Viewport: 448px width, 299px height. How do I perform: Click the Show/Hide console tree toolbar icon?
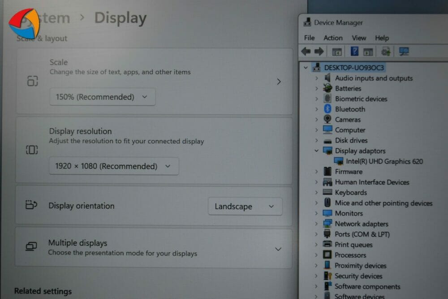[337, 52]
